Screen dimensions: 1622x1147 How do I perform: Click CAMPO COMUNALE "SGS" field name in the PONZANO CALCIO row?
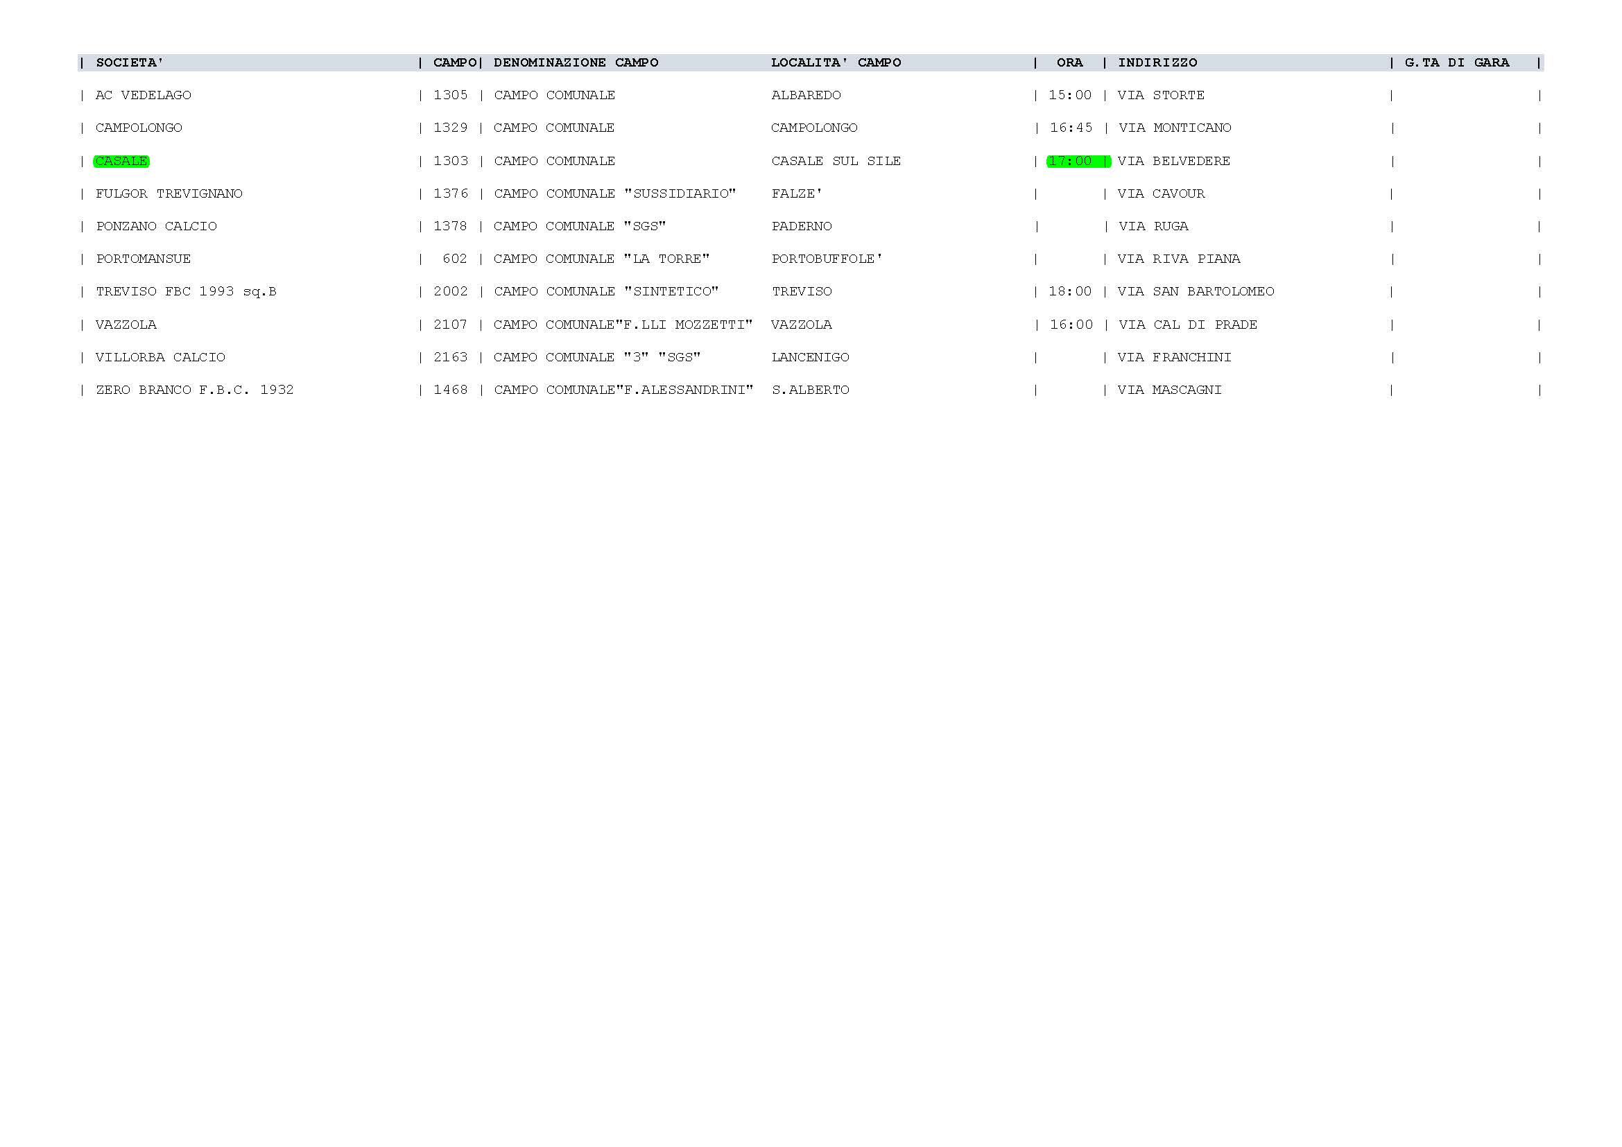click(580, 226)
